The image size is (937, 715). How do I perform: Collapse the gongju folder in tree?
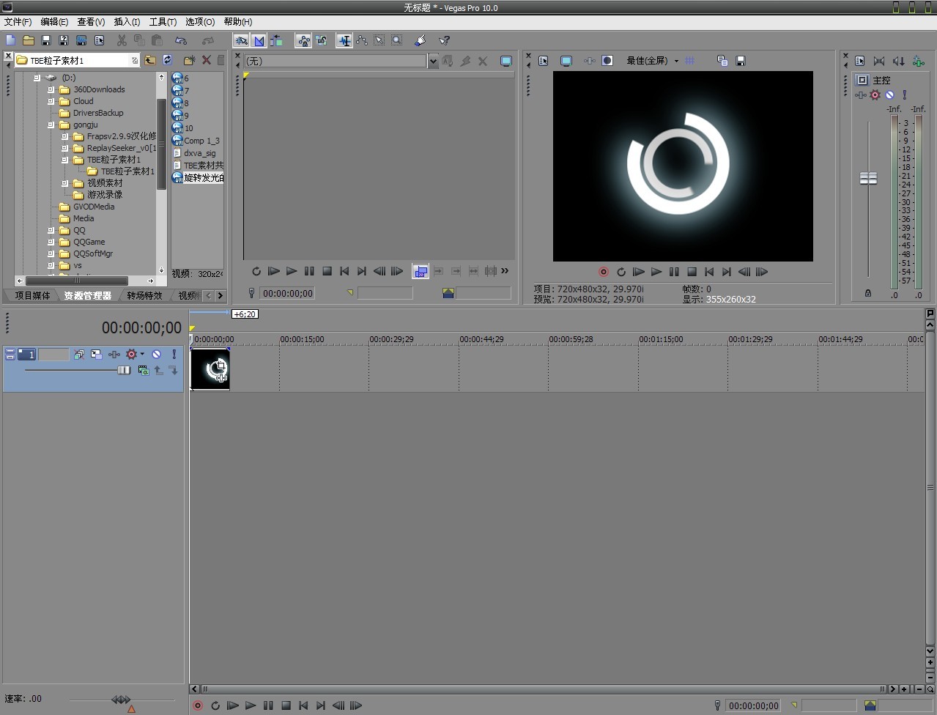tap(51, 125)
